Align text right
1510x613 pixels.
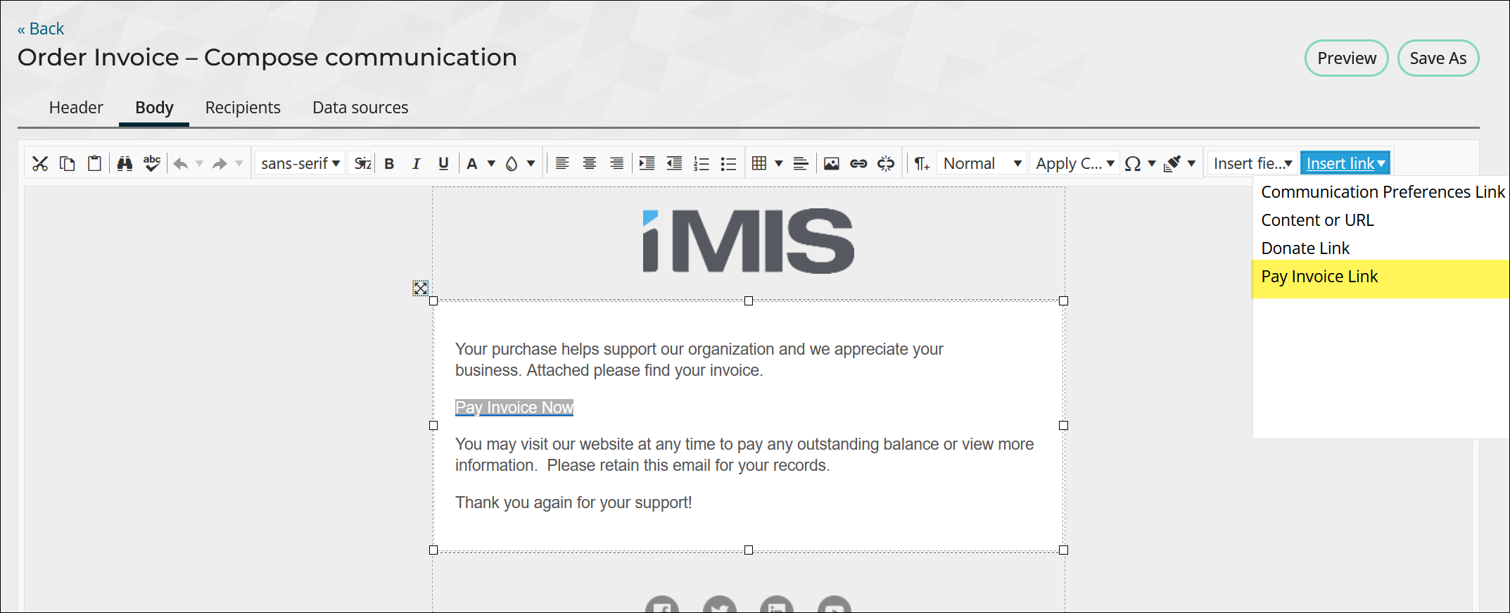(x=616, y=164)
